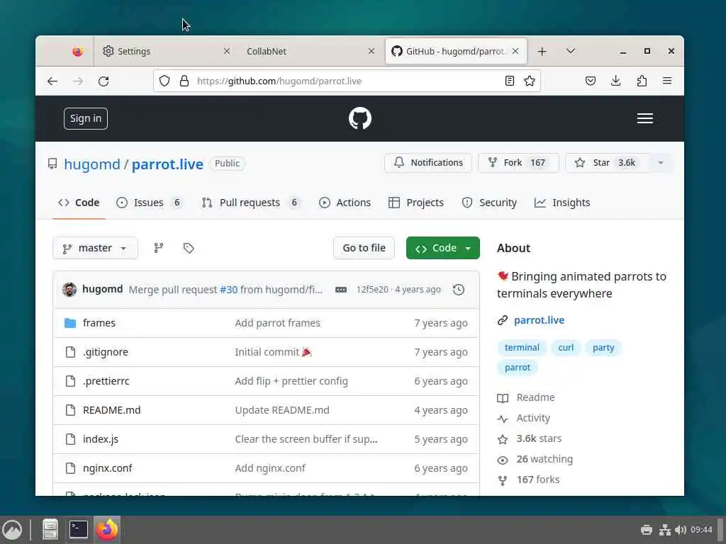Open the index.js file
Viewport: 726px width, 544px height.
(x=101, y=439)
